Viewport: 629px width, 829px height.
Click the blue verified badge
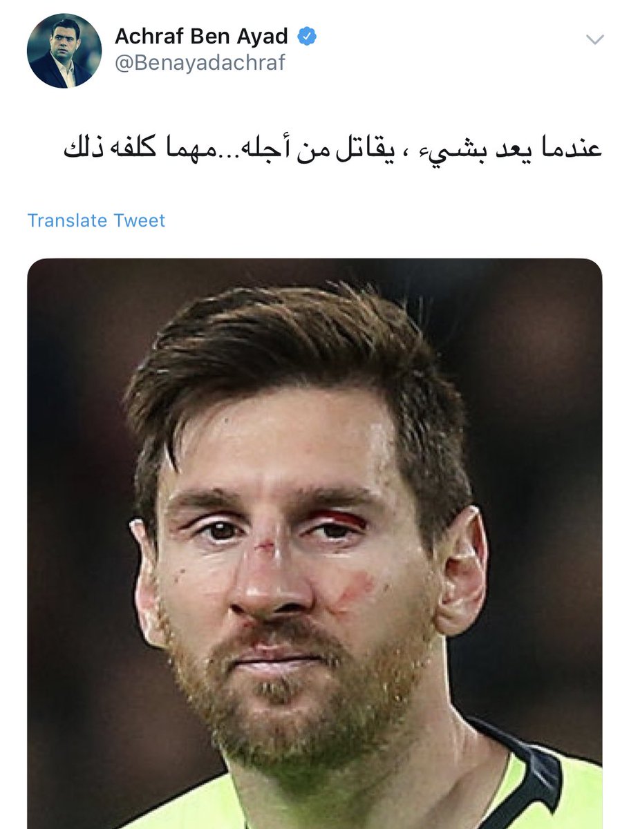tap(306, 36)
